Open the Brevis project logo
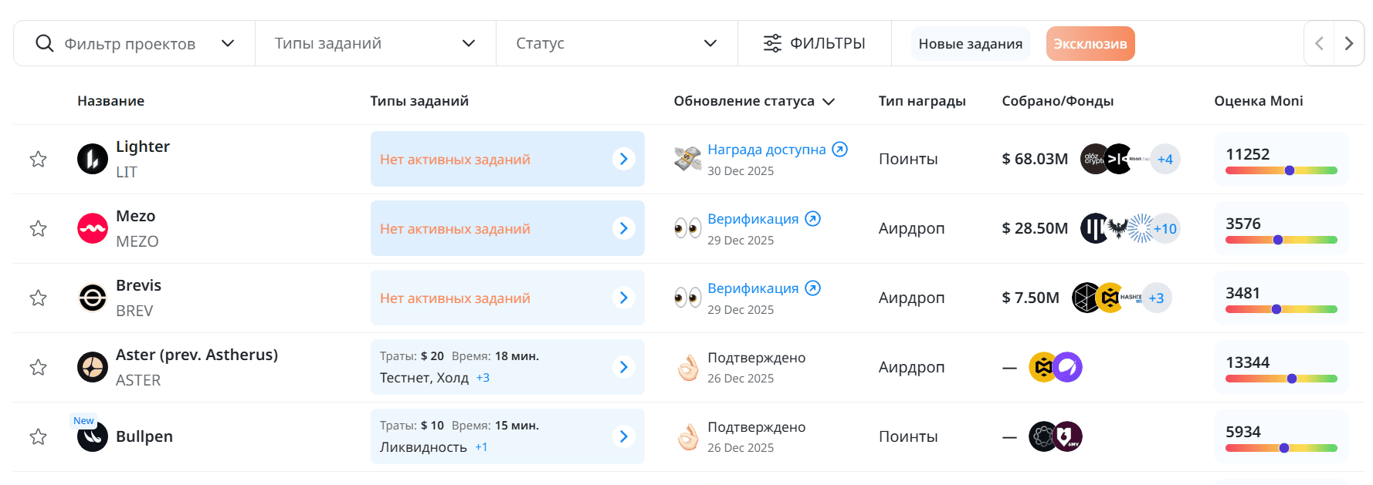 pyautogui.click(x=93, y=298)
